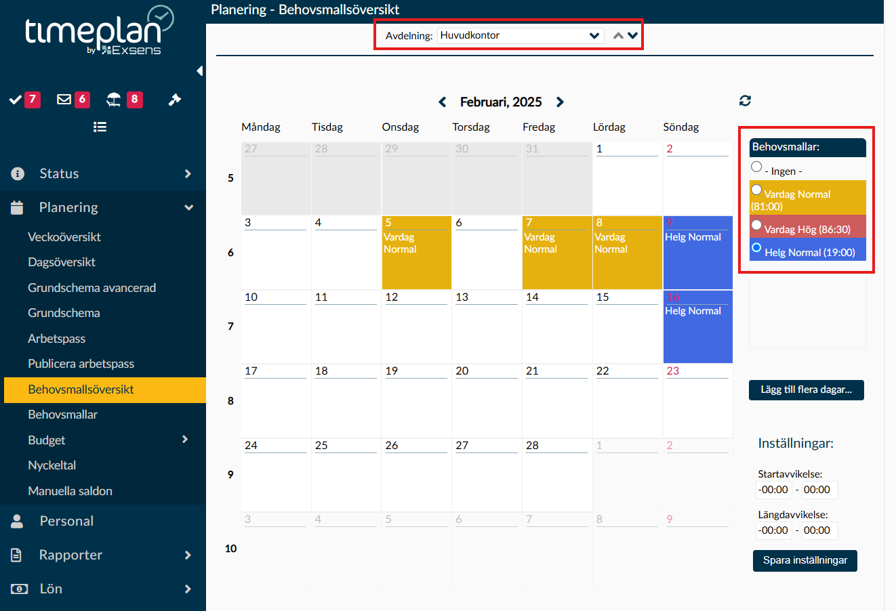
Task: Click the 'Lägg till flera dagar...' button
Action: [x=807, y=390]
